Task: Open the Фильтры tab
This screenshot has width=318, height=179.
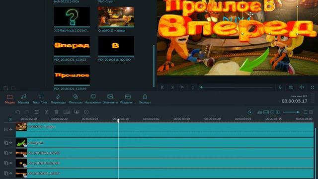Action: point(76,99)
